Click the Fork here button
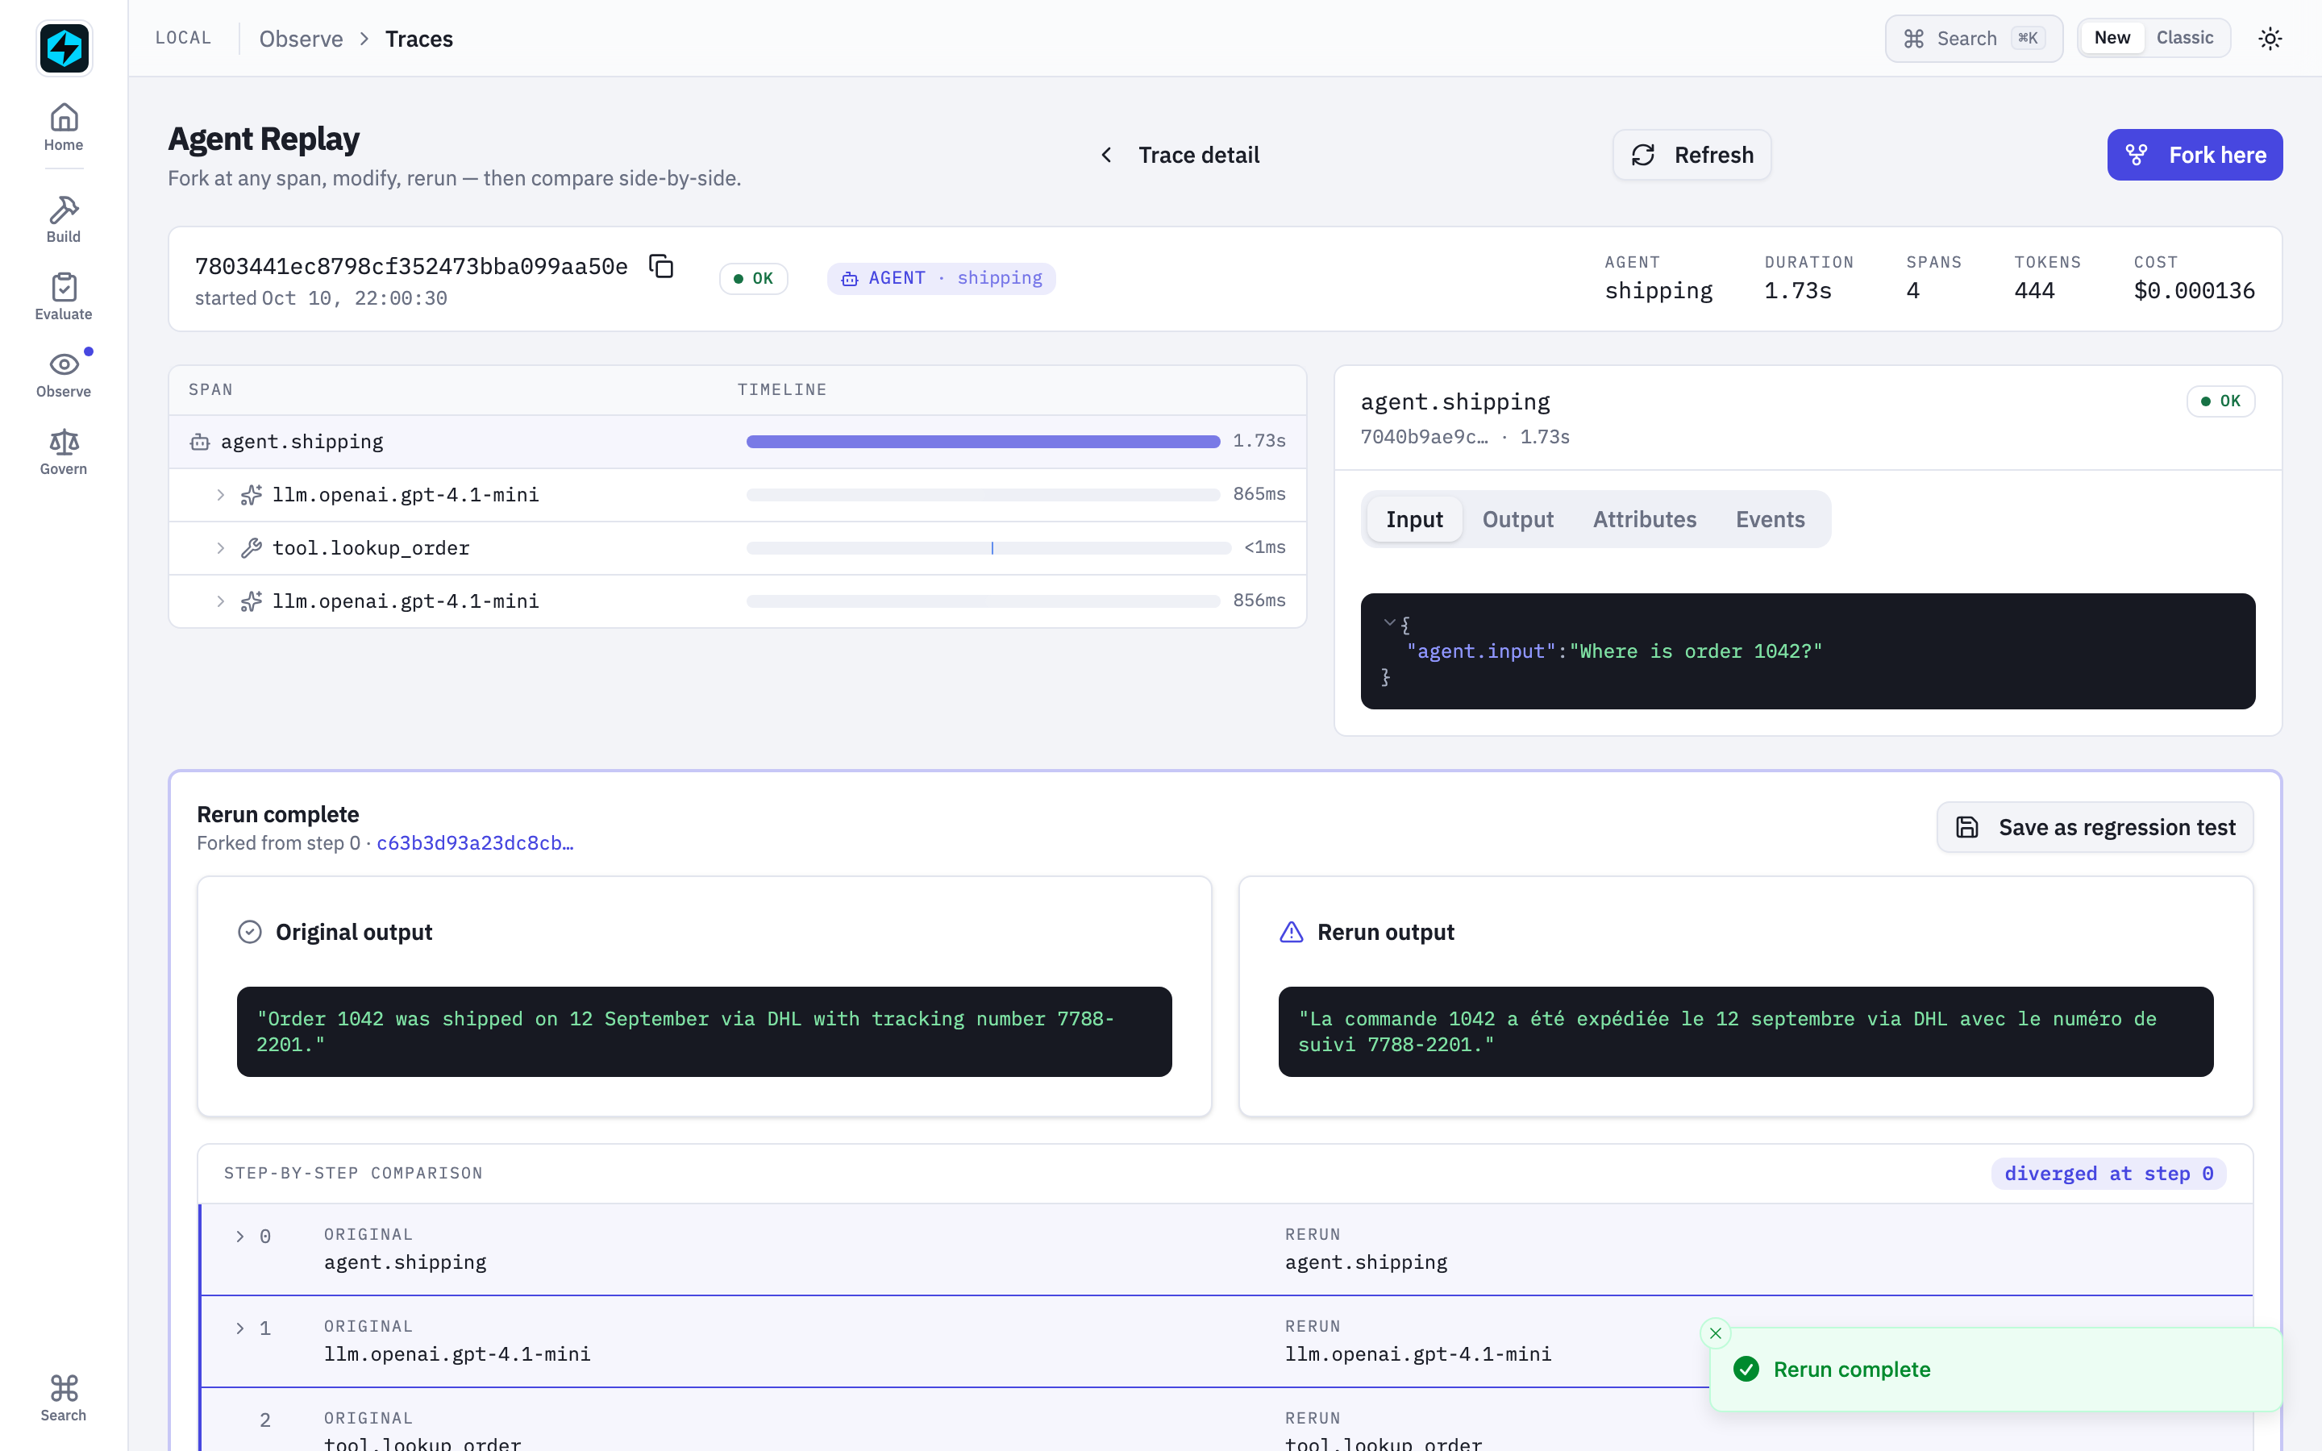 click(2195, 155)
